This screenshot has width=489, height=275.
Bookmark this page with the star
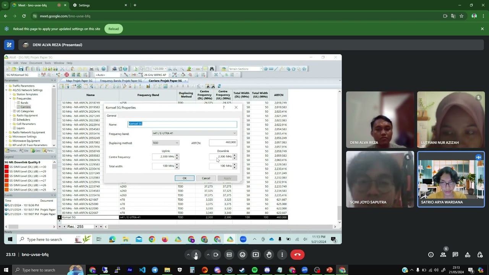coord(461,16)
